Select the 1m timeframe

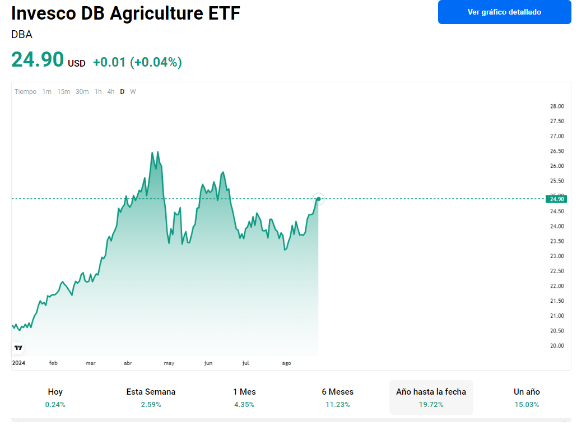click(47, 92)
